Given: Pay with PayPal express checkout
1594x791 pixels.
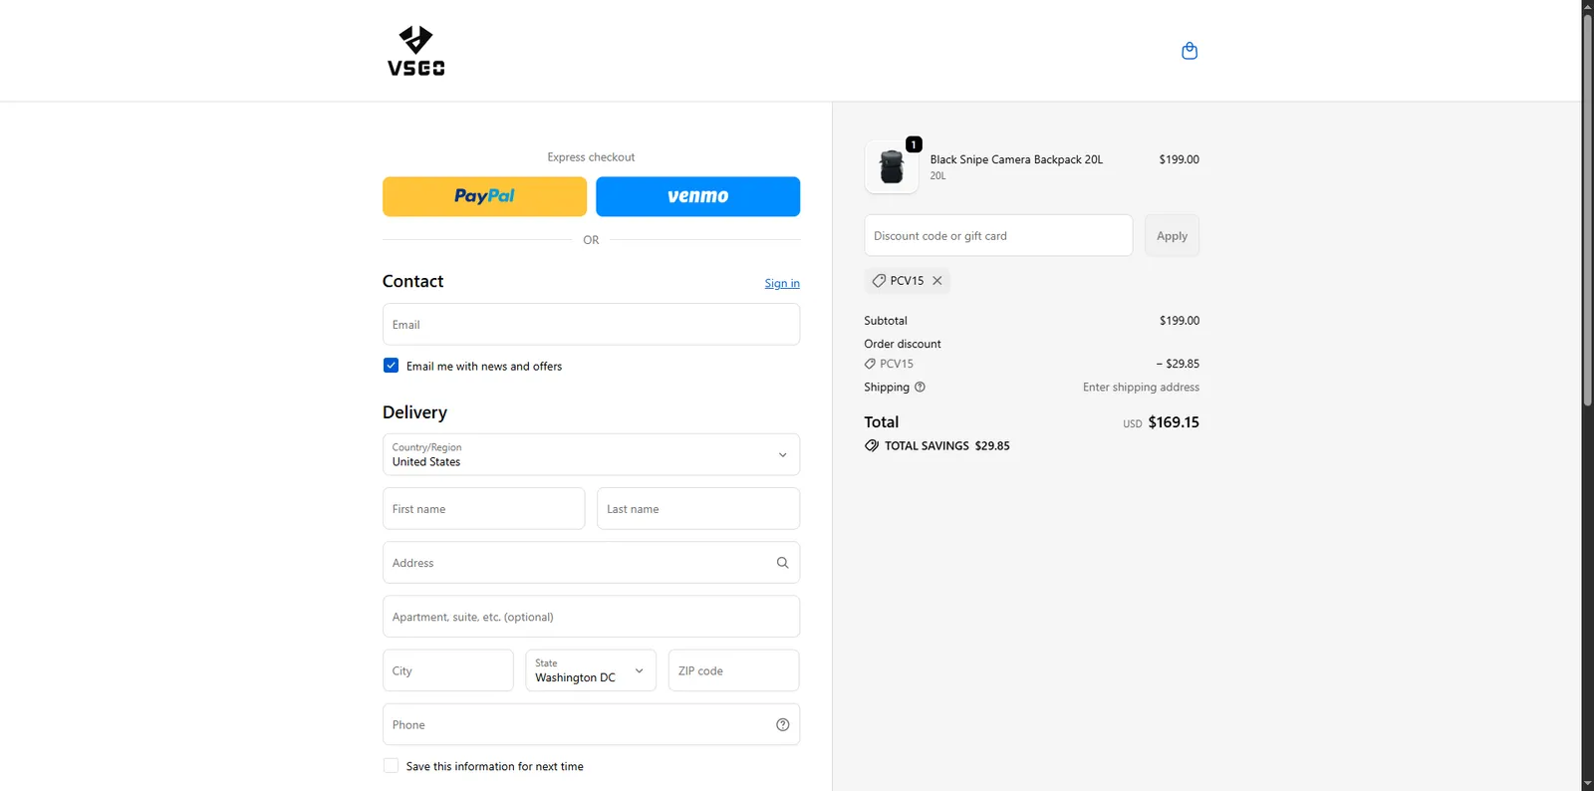Looking at the screenshot, I should point(484,196).
